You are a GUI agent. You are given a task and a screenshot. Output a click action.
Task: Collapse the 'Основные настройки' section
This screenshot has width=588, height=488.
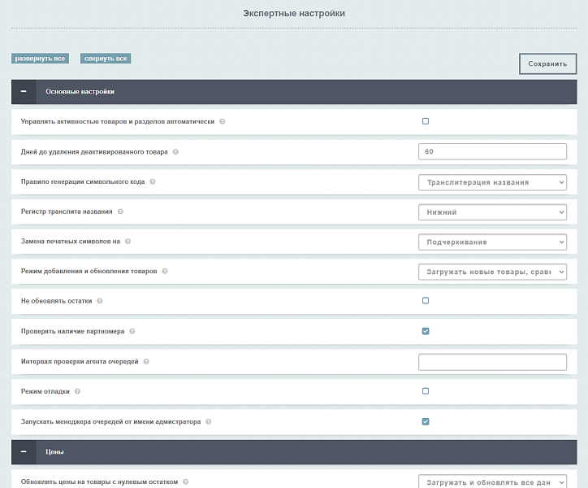point(24,92)
